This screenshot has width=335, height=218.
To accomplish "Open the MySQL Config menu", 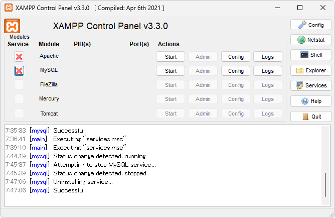I will (x=236, y=71).
